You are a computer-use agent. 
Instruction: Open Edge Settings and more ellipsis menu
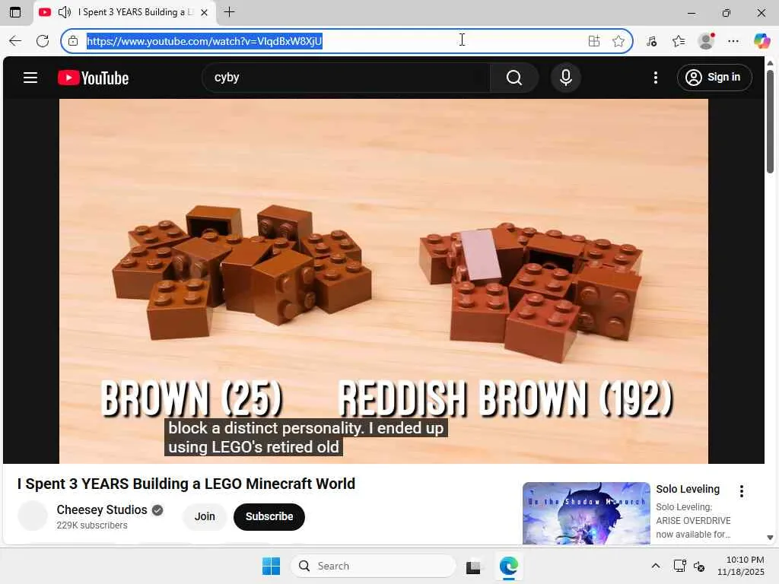(x=733, y=41)
